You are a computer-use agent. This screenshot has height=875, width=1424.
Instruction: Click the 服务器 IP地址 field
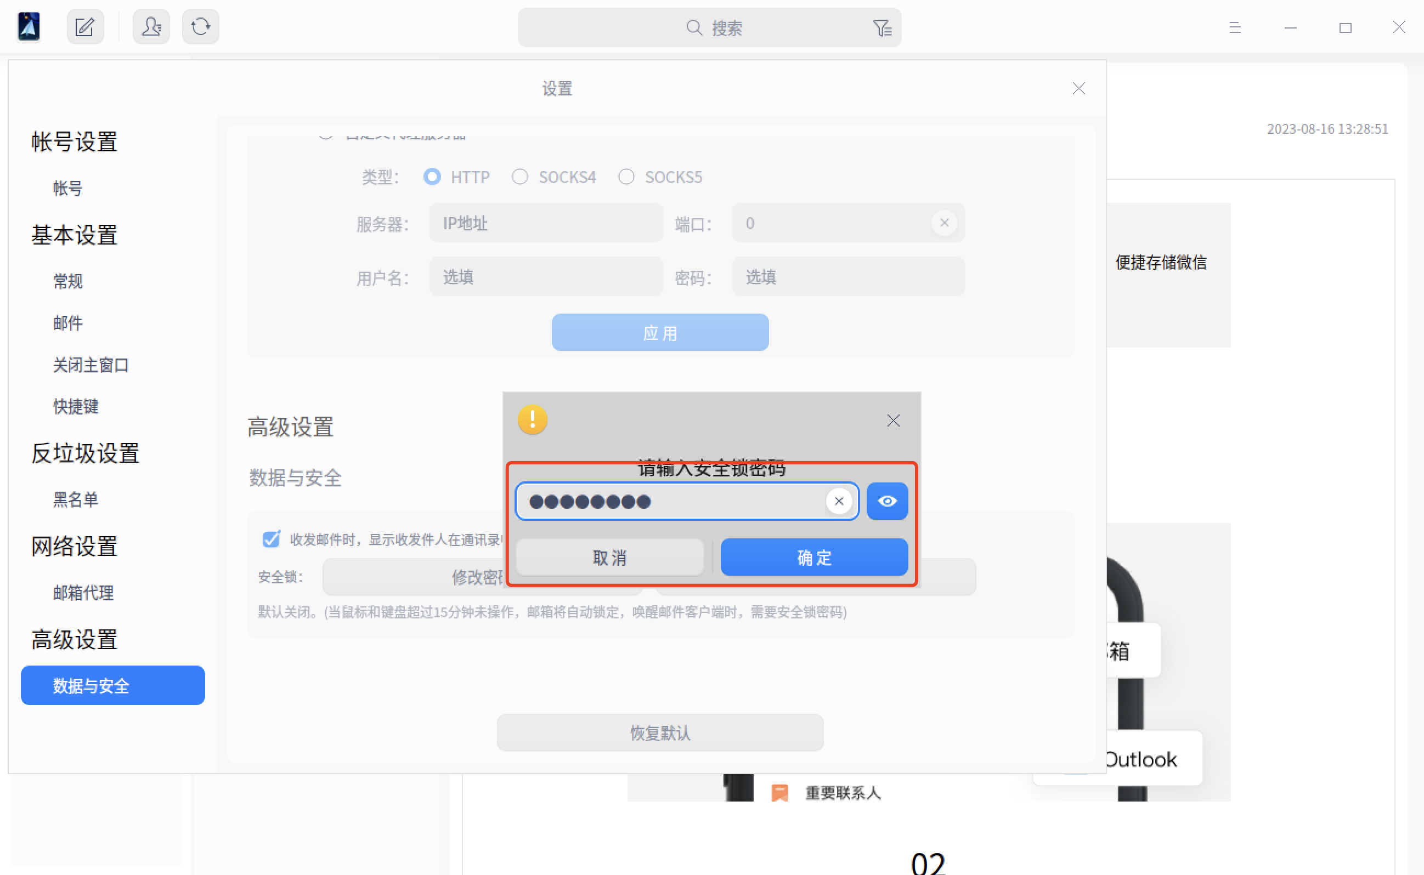(546, 223)
